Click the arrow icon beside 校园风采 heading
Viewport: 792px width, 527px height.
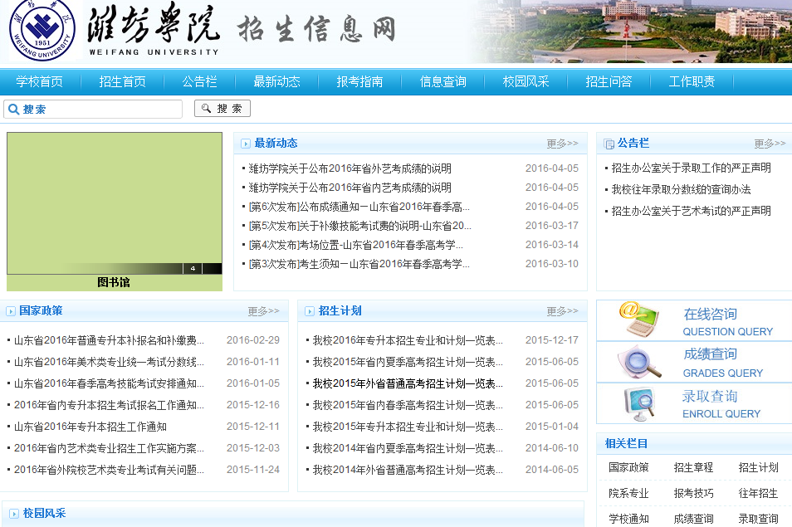[x=14, y=514]
